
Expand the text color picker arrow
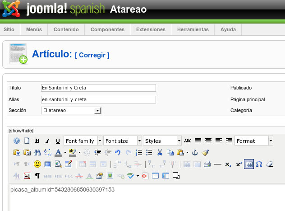coord(65,152)
